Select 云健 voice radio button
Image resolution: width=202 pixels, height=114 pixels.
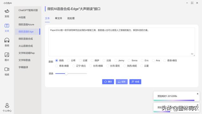click(80, 60)
